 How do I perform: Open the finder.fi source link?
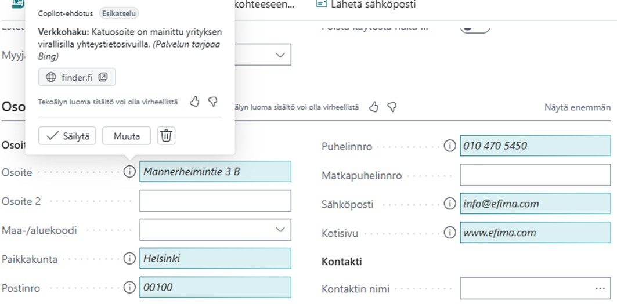77,77
